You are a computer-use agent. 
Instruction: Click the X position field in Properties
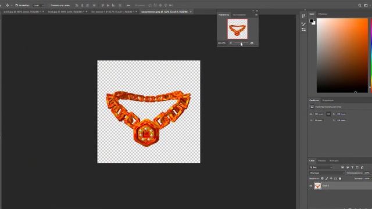tap(319, 120)
